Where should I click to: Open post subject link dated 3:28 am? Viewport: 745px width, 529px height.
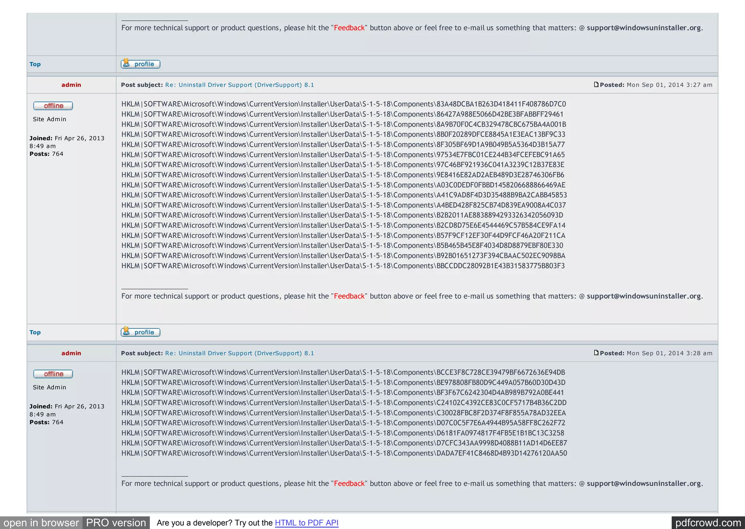point(239,353)
